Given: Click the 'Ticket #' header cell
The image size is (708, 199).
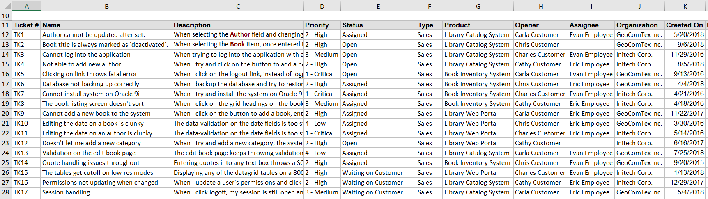Looking at the screenshot, I should (x=26, y=25).
